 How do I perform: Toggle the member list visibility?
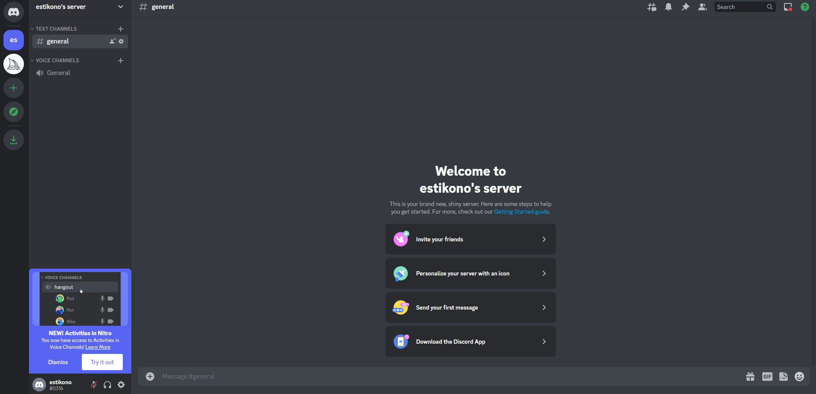703,7
